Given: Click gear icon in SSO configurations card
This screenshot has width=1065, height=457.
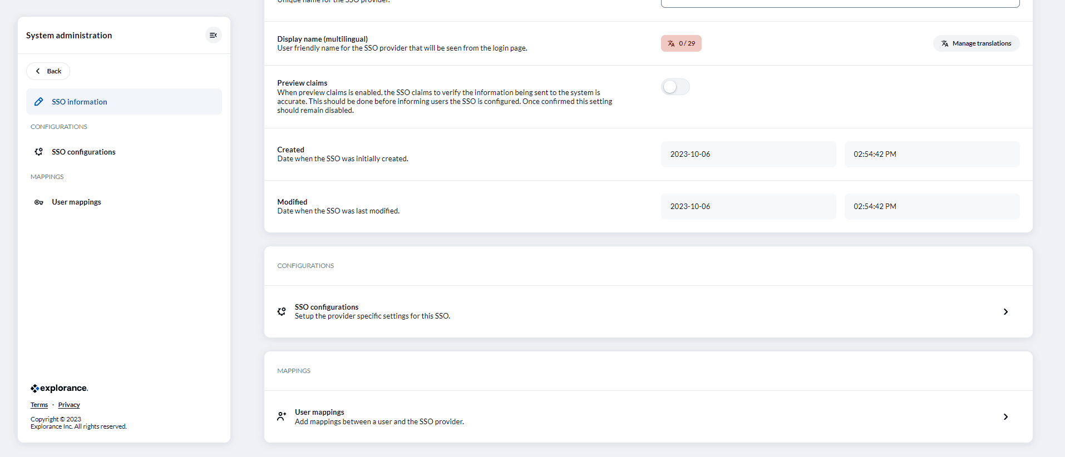Looking at the screenshot, I should 282,311.
